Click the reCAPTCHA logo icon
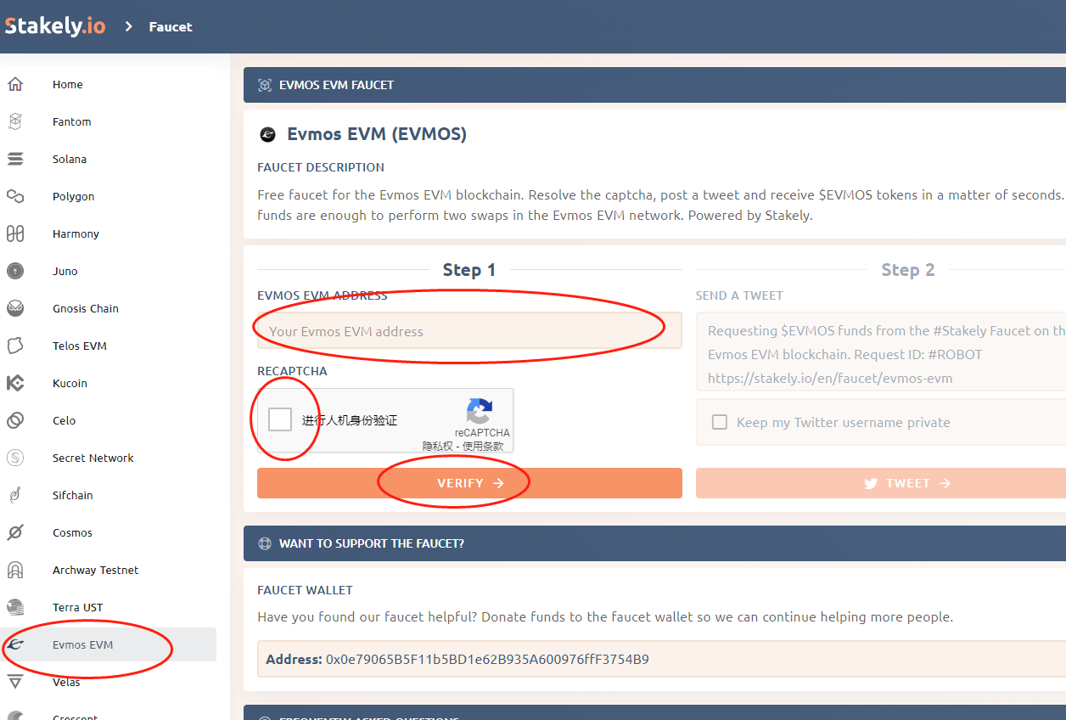Image resolution: width=1066 pixels, height=720 pixels. 480,412
